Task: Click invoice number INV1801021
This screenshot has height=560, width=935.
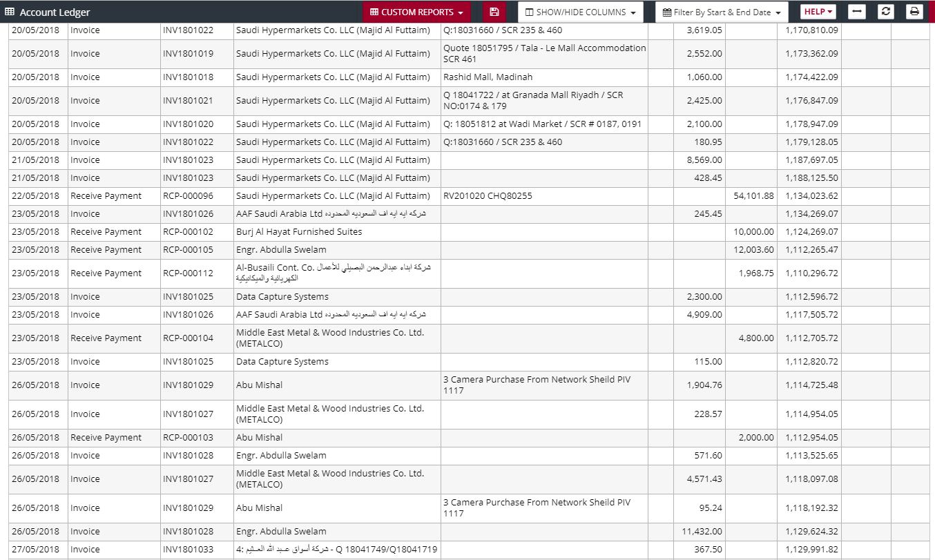Action: (189, 101)
